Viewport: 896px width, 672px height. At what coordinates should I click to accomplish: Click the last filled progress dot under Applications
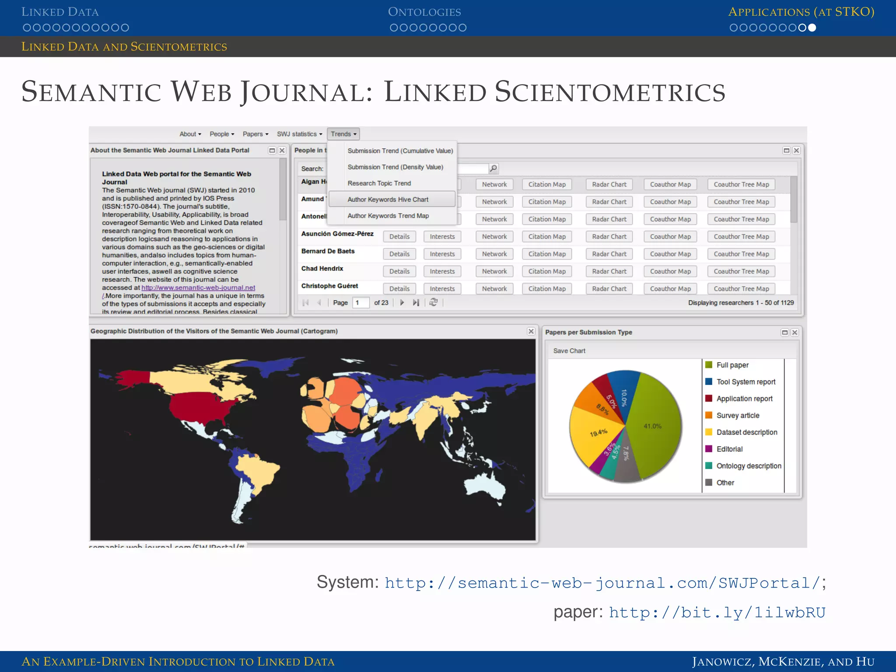[812, 28]
